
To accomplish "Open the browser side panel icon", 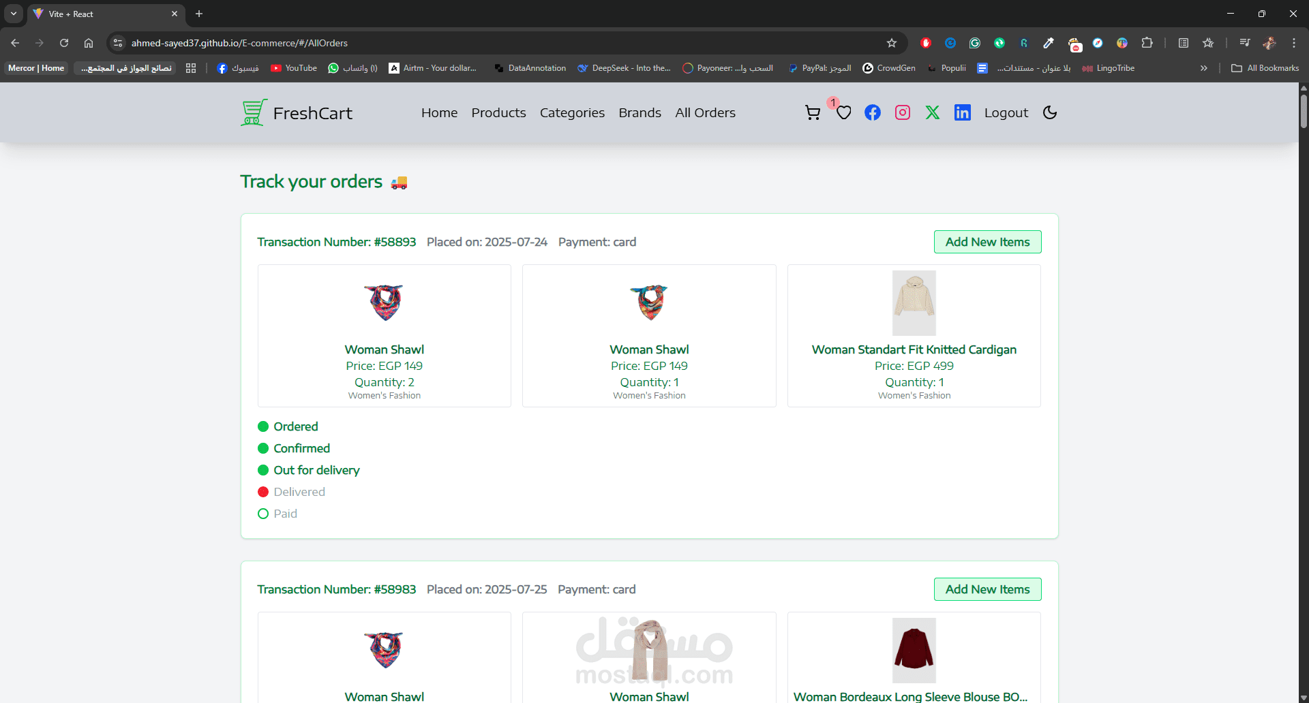I will [1184, 43].
